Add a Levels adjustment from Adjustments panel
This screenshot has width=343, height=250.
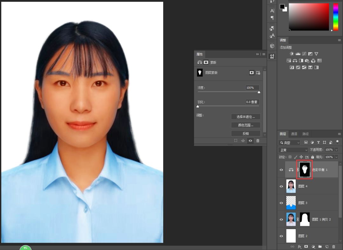(298, 54)
